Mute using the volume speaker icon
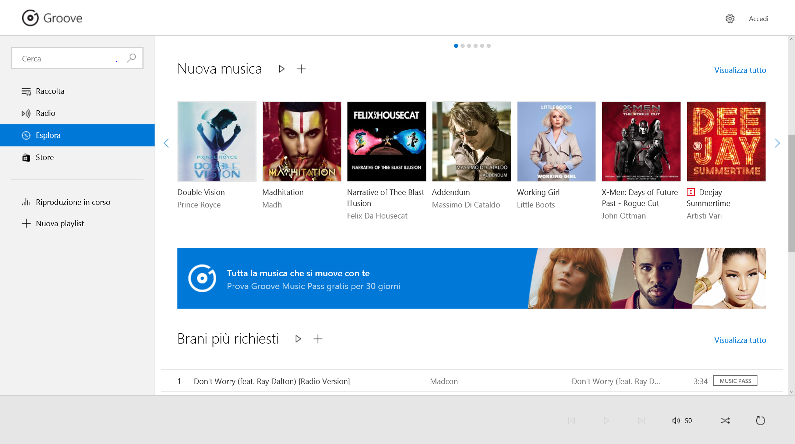The image size is (795, 444). [676, 420]
